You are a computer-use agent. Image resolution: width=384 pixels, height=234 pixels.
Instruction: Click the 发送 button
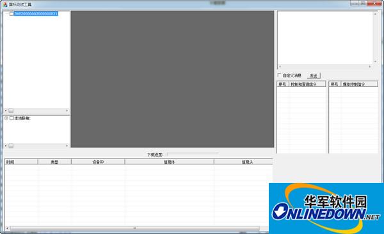click(x=314, y=75)
